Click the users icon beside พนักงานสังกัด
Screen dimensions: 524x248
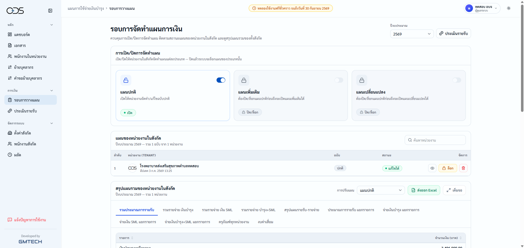pos(10,144)
